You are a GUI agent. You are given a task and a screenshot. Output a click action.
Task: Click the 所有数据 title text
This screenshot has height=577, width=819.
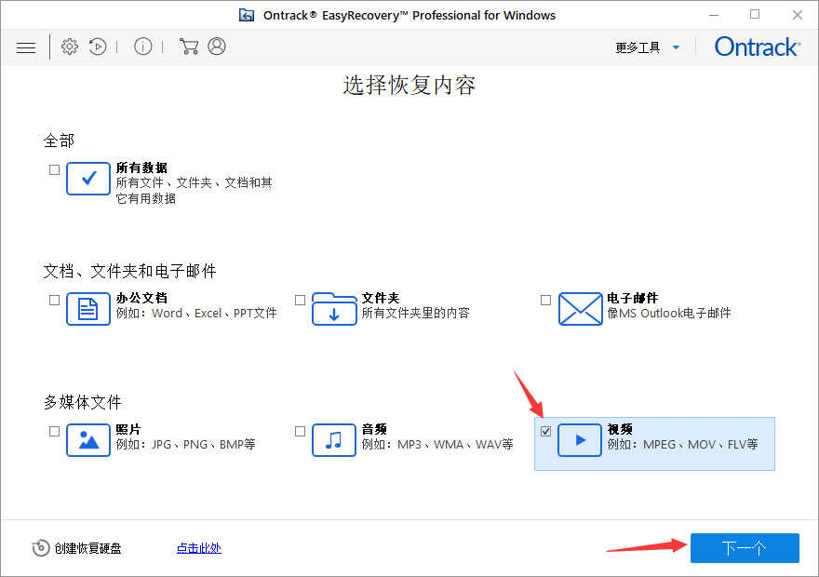pyautogui.click(x=141, y=168)
